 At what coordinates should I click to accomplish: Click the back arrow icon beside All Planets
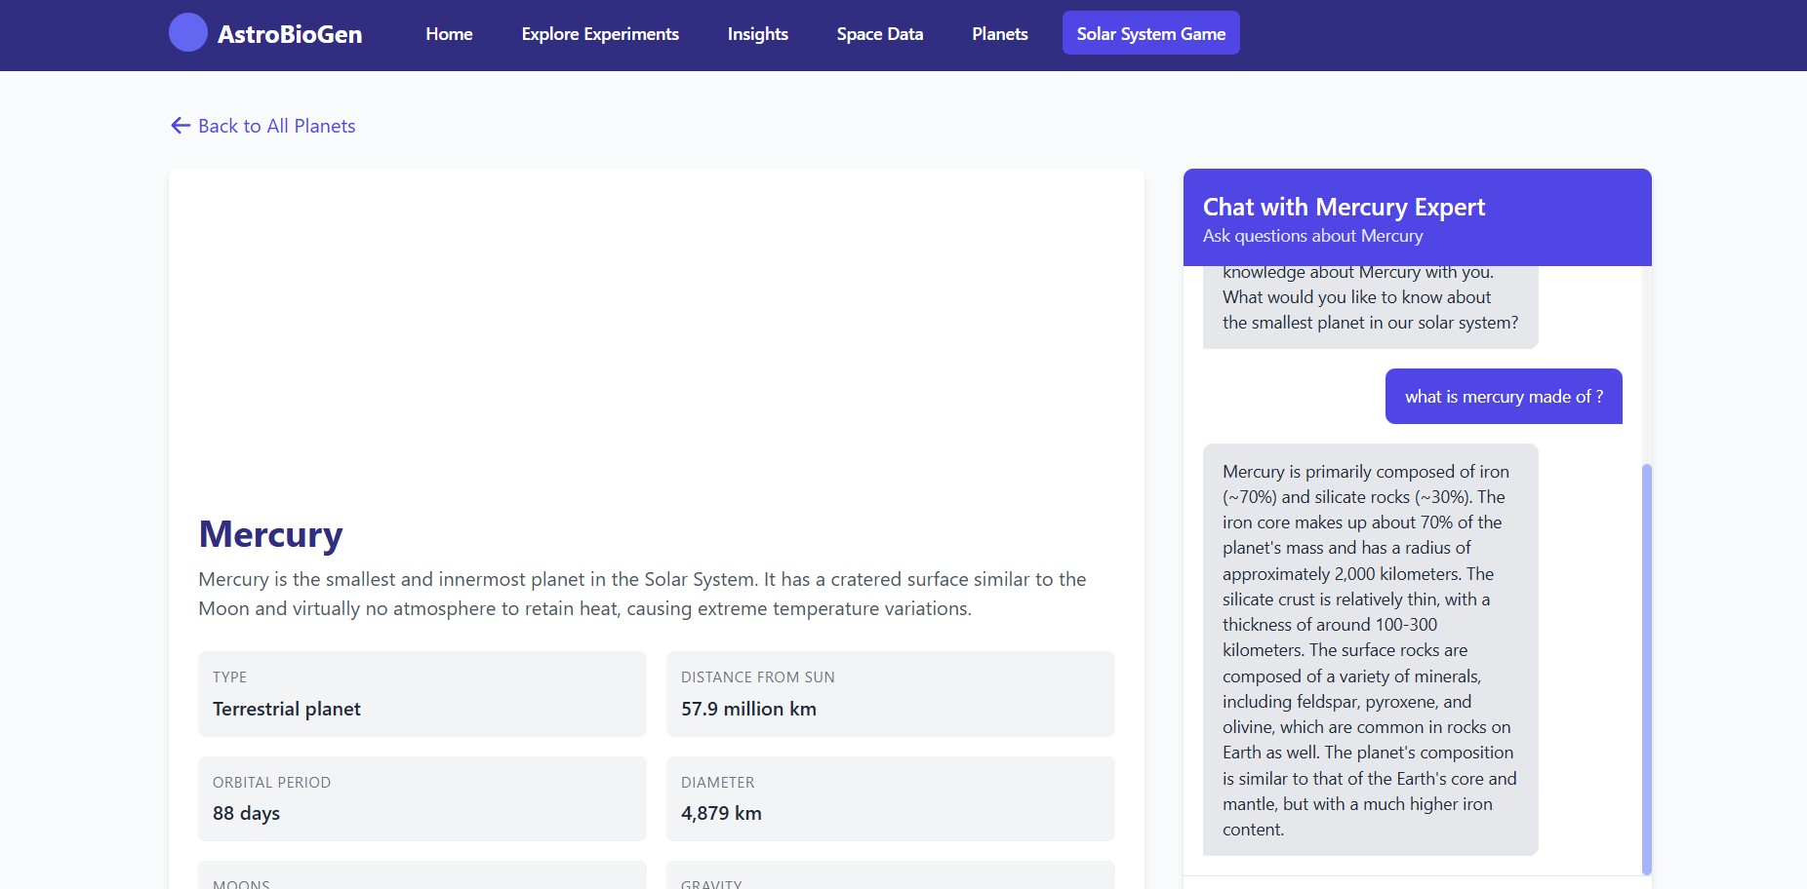181,126
